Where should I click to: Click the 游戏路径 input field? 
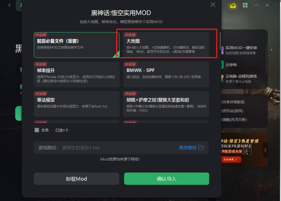(121, 147)
